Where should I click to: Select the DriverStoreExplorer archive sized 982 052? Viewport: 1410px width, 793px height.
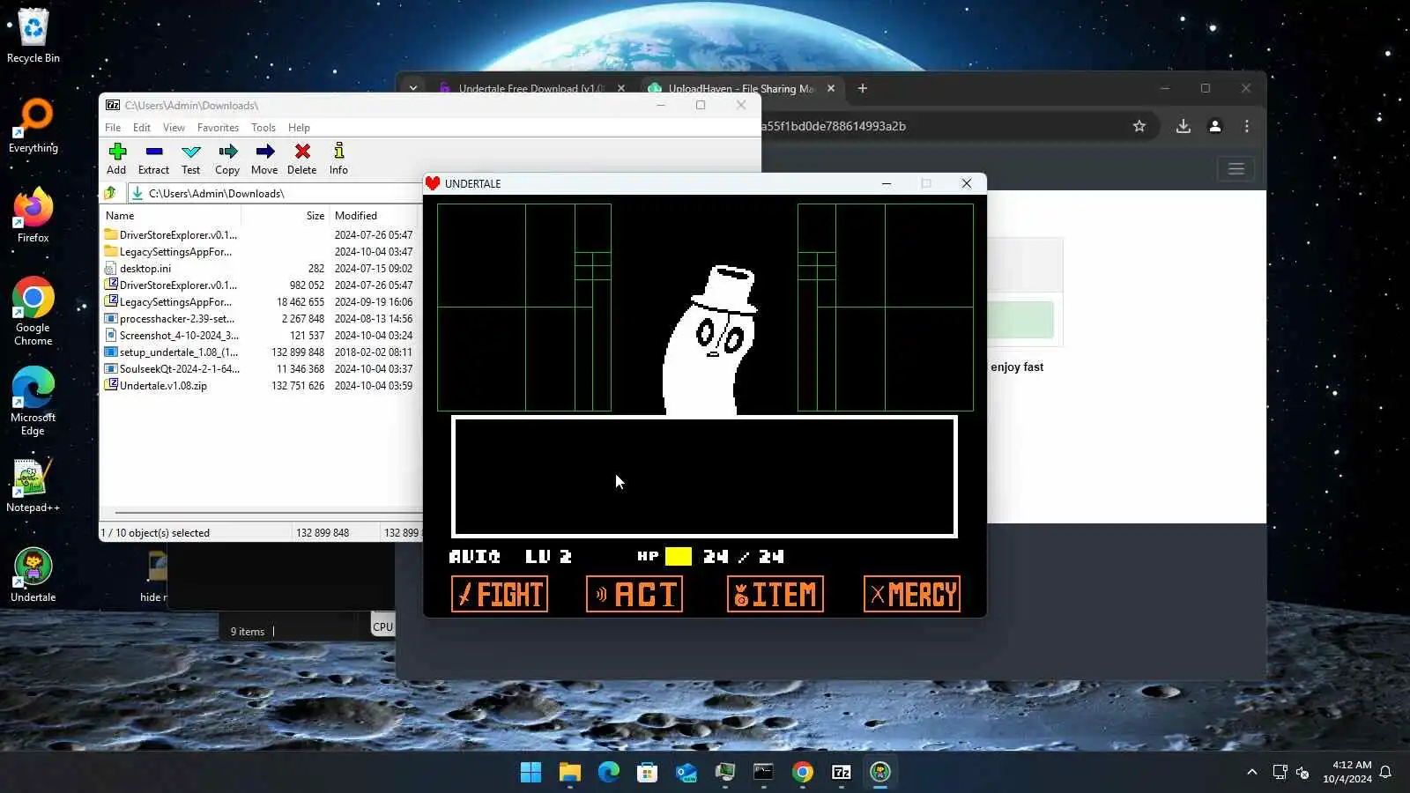pyautogui.click(x=261, y=285)
